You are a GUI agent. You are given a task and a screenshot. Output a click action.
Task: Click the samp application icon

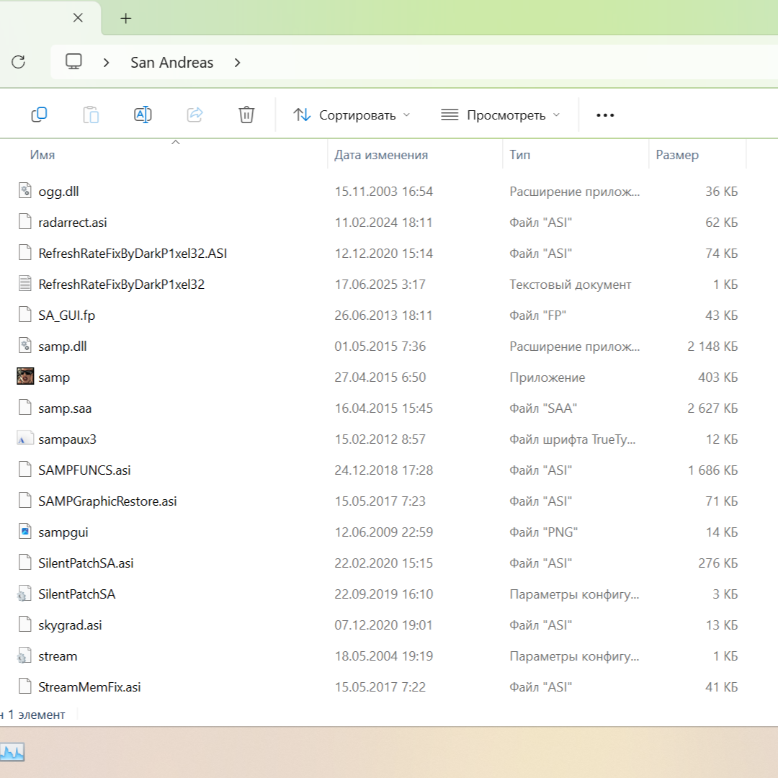25,377
